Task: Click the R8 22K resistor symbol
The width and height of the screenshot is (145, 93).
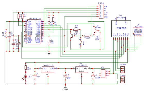Action: (100, 37)
